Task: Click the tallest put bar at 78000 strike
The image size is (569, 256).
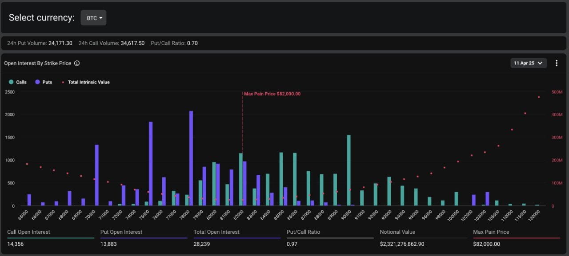Action: point(191,158)
